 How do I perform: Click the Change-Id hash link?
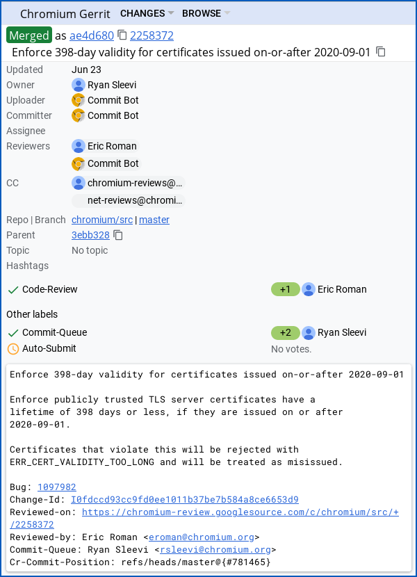click(x=185, y=500)
